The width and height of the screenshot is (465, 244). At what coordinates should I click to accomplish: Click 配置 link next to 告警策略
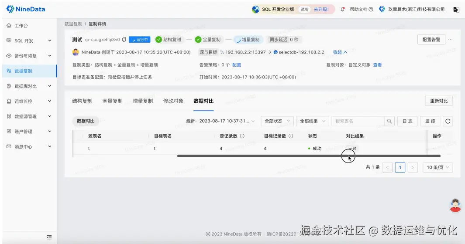237,65
